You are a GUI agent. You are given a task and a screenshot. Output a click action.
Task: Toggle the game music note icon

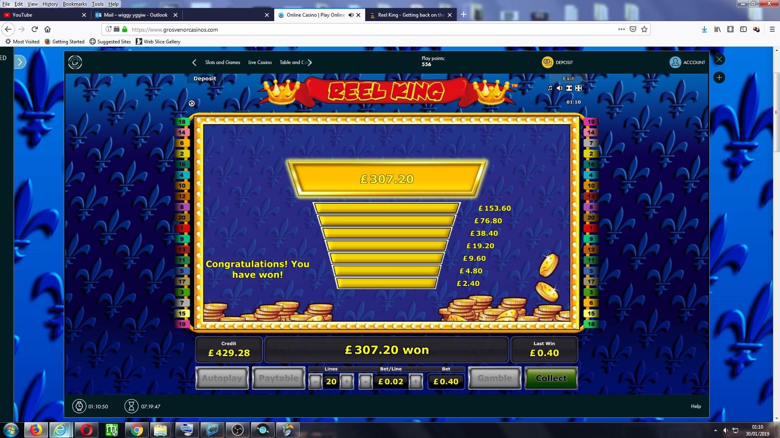[550, 88]
